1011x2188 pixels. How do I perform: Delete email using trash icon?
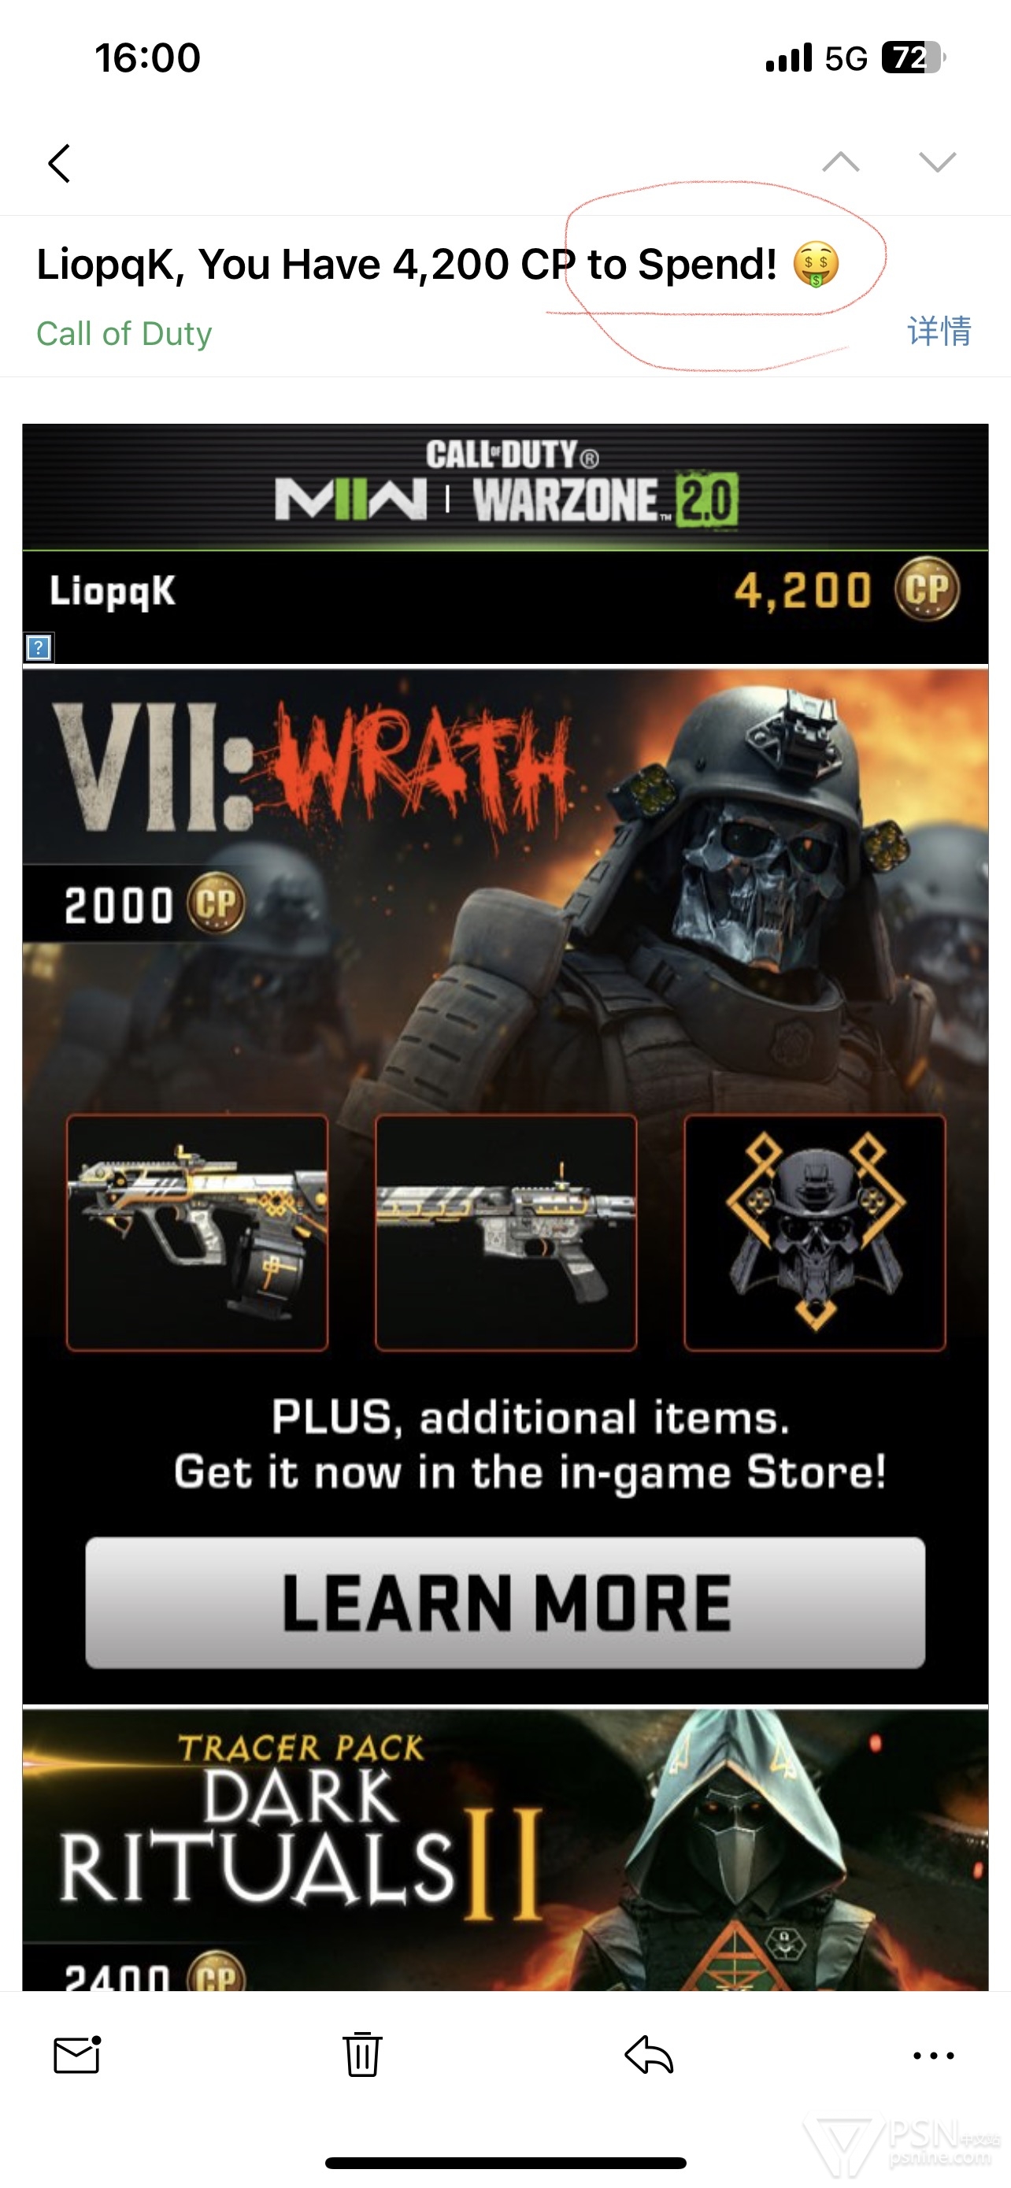(362, 2054)
